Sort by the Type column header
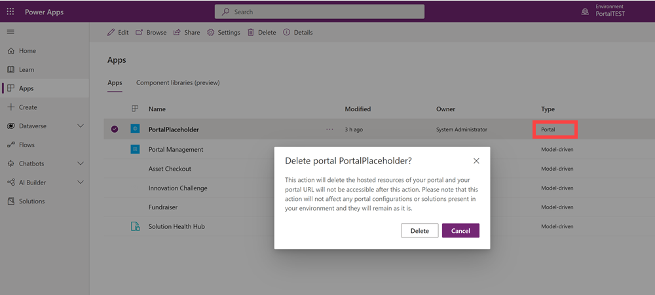Screen dimensions: 655x295 click(548, 109)
